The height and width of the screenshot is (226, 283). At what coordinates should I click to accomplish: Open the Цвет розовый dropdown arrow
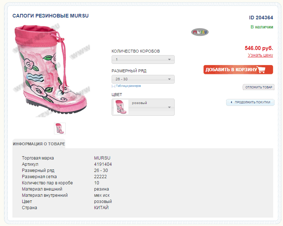(x=169, y=107)
